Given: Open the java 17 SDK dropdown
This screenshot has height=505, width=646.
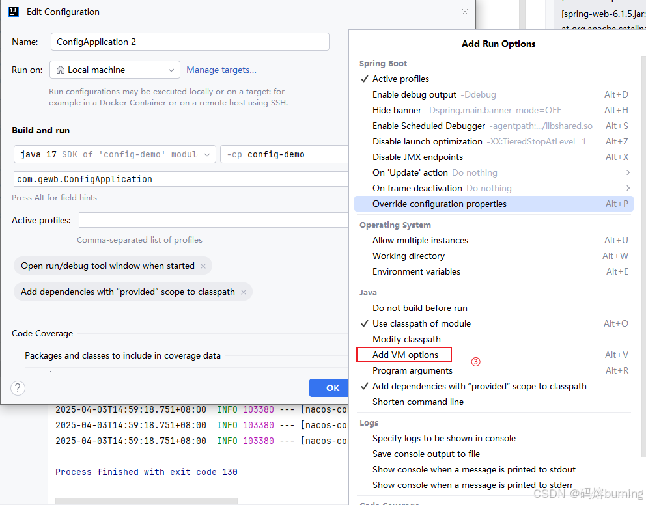Looking at the screenshot, I should coord(115,154).
